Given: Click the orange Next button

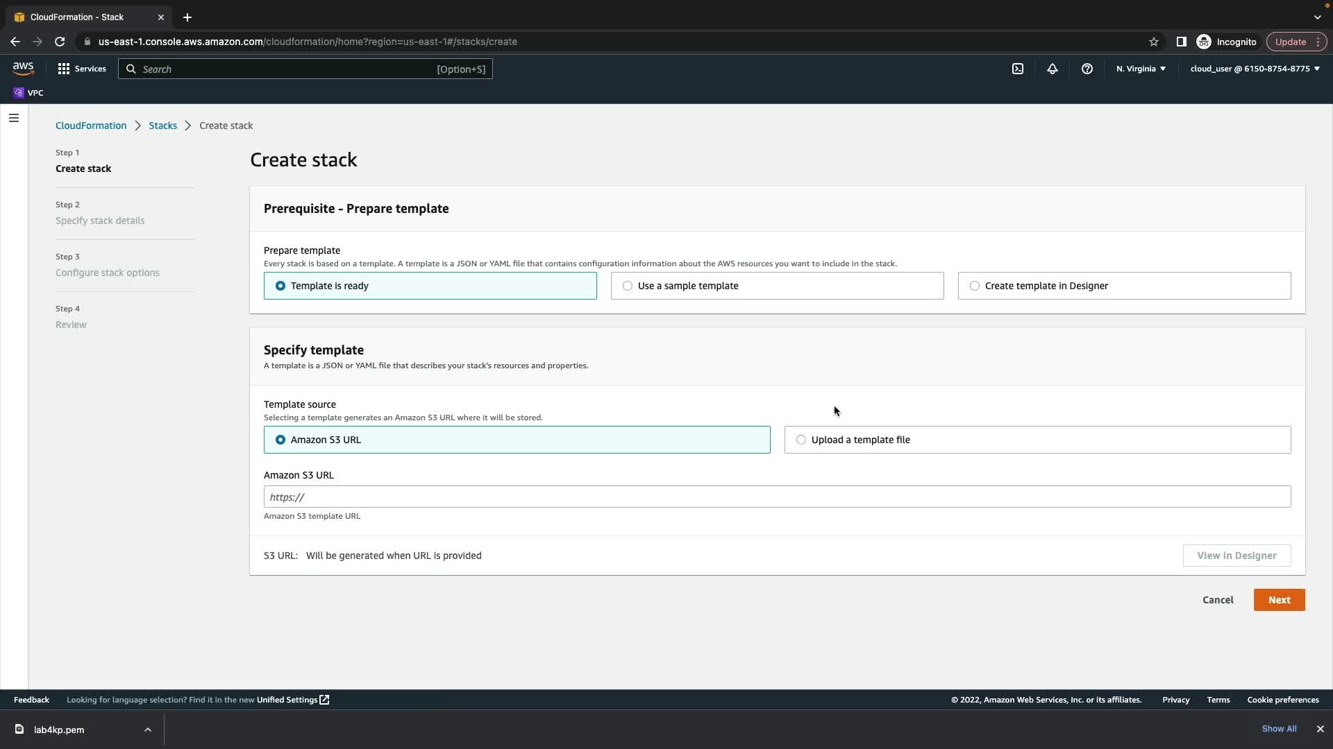Looking at the screenshot, I should 1278,600.
